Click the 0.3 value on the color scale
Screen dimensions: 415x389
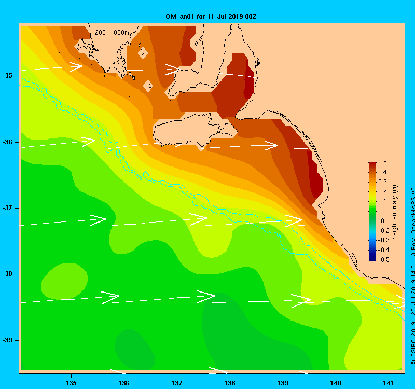382,182
